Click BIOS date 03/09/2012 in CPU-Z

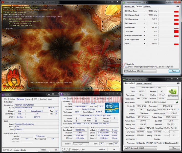click(x=37, y=129)
